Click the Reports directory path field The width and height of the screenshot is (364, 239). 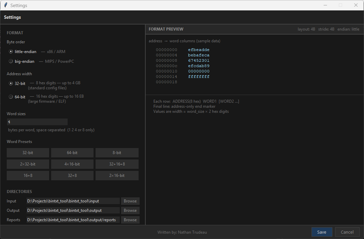tap(73, 220)
